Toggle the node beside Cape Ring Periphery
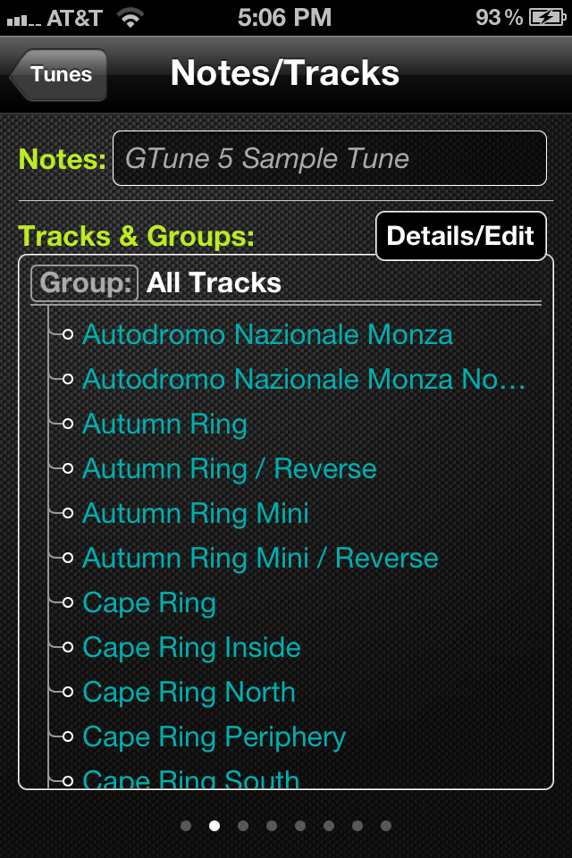Screen dimensions: 572x858 point(68,736)
